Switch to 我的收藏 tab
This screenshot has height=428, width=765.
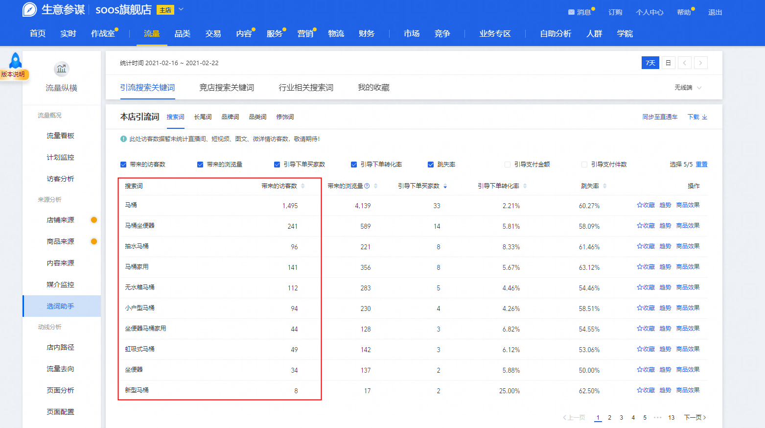click(x=373, y=88)
